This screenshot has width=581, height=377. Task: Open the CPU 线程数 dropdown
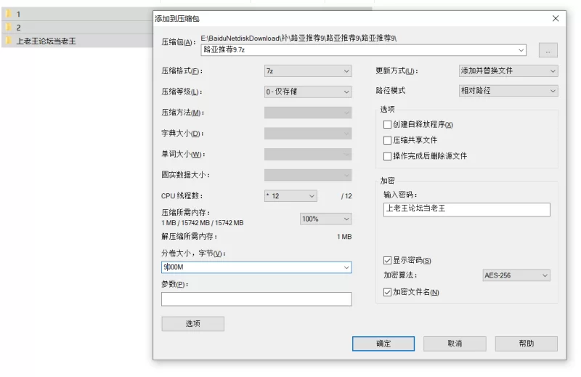point(291,195)
